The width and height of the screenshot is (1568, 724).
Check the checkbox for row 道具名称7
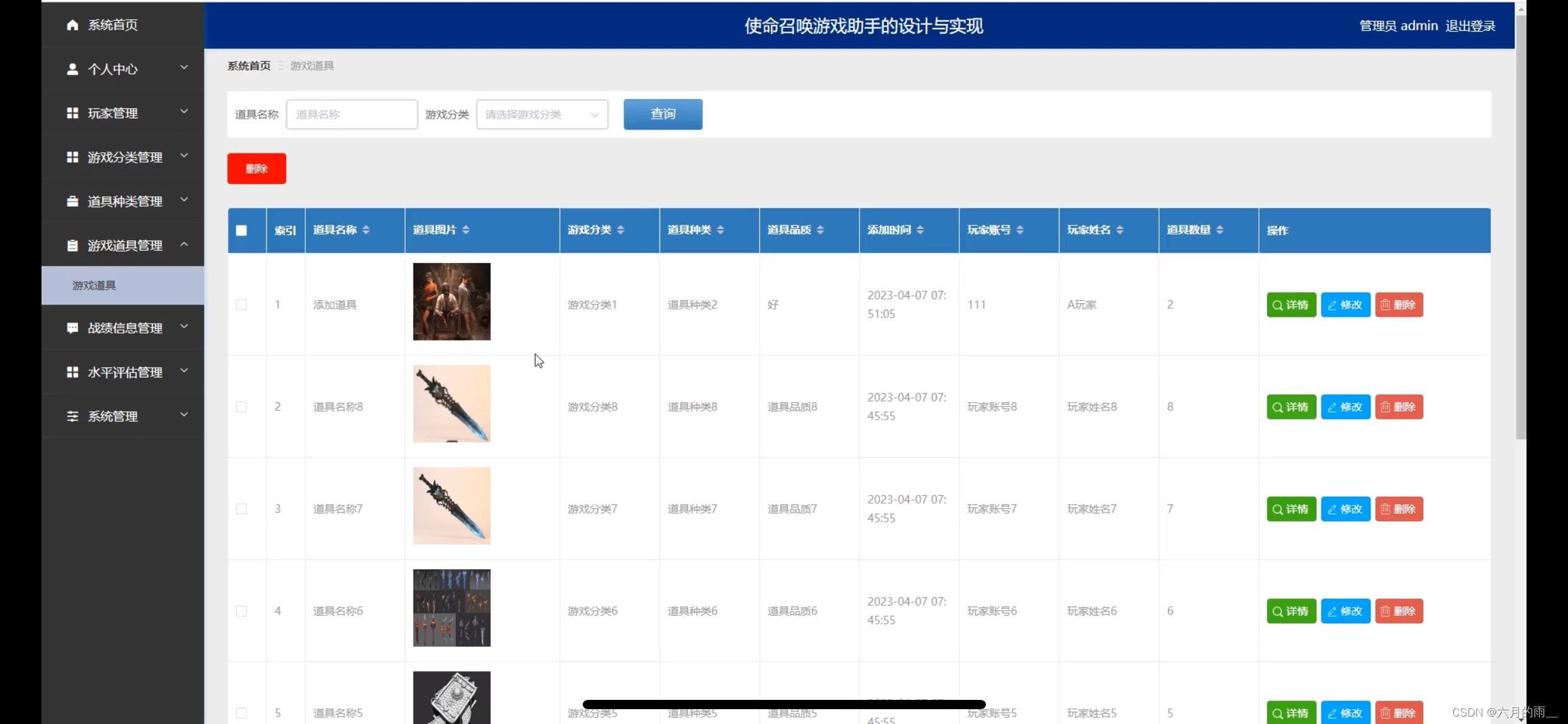click(x=242, y=509)
